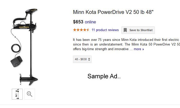Click the magnifier zoom icon below the image
The width and height of the screenshot is (180, 108).
point(30,94)
